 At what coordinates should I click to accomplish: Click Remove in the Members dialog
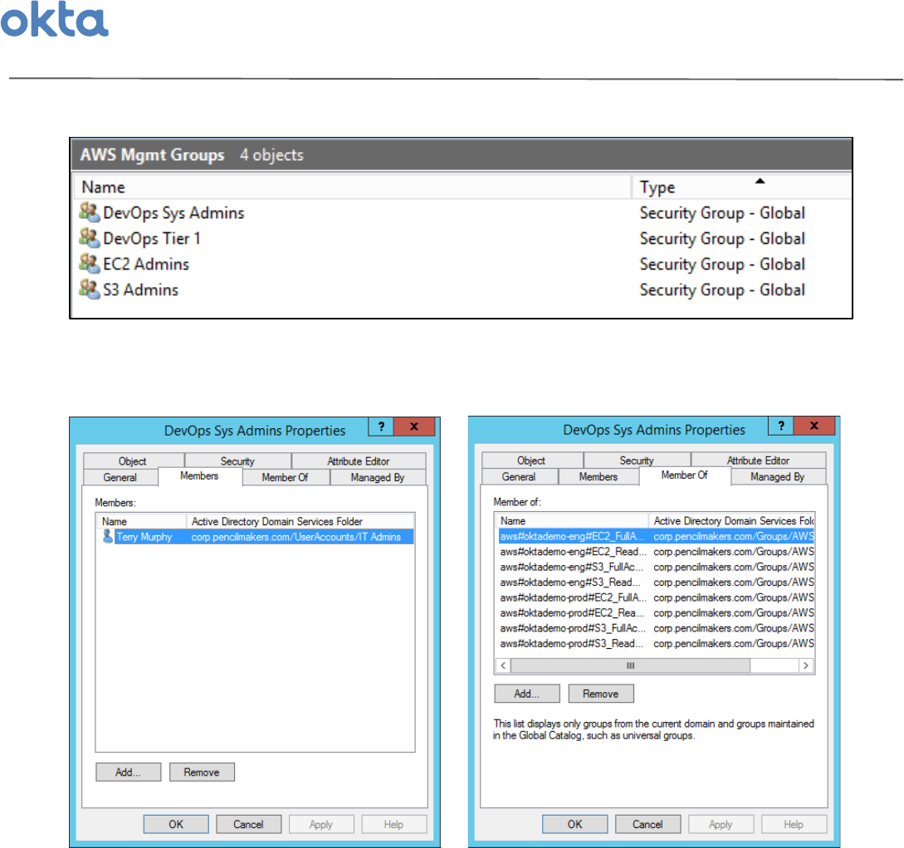[x=202, y=772]
